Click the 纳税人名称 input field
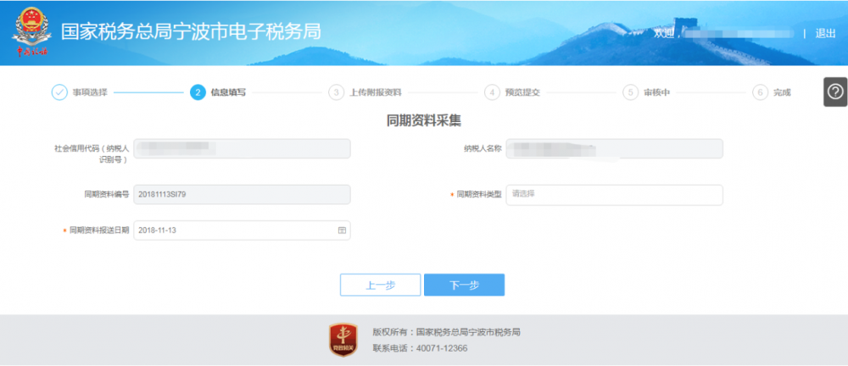The image size is (848, 366). click(614, 148)
